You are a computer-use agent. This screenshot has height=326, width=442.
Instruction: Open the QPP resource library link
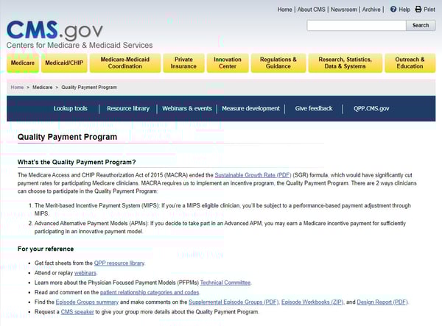click(x=119, y=263)
